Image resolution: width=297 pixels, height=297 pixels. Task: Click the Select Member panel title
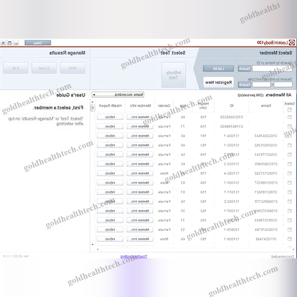click(x=275, y=53)
